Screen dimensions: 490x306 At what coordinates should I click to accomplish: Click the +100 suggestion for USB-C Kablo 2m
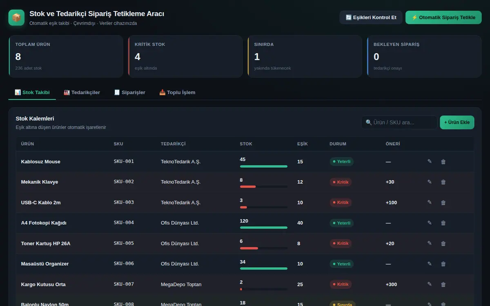tap(391, 202)
